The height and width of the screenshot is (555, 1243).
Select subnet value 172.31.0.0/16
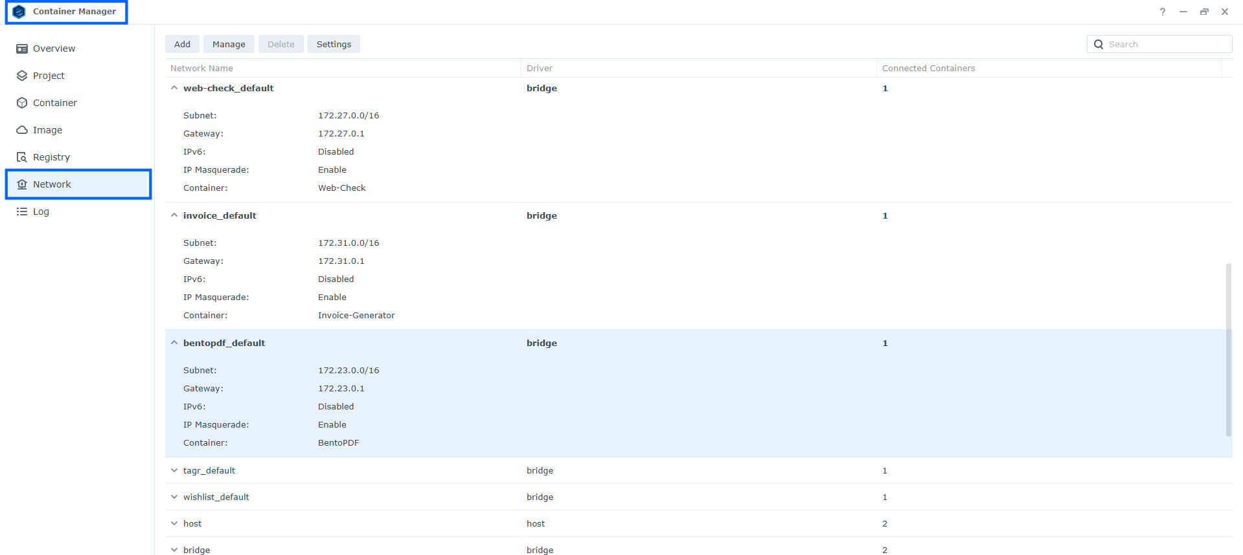(x=348, y=243)
